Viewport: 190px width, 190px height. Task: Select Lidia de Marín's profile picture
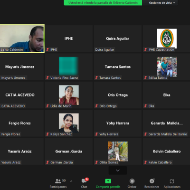69,95
